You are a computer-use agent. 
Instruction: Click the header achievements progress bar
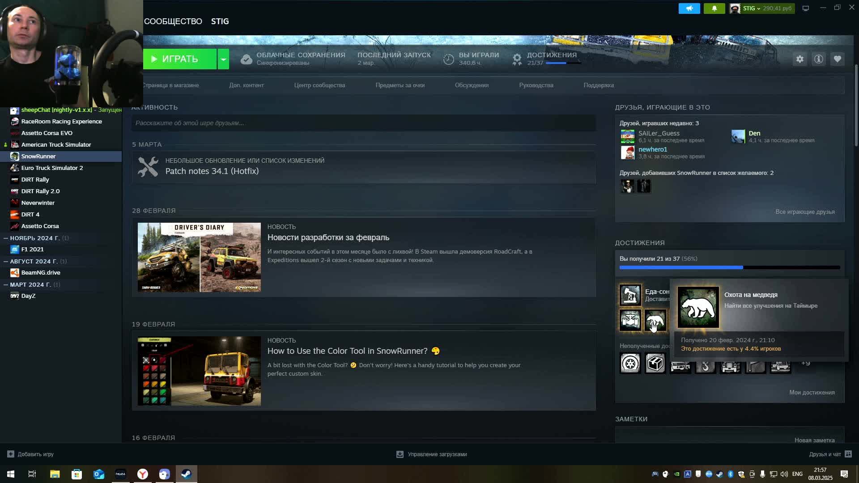pyautogui.click(x=564, y=63)
